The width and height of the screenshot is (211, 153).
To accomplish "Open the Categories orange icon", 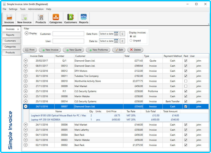I will click(x=56, y=19).
